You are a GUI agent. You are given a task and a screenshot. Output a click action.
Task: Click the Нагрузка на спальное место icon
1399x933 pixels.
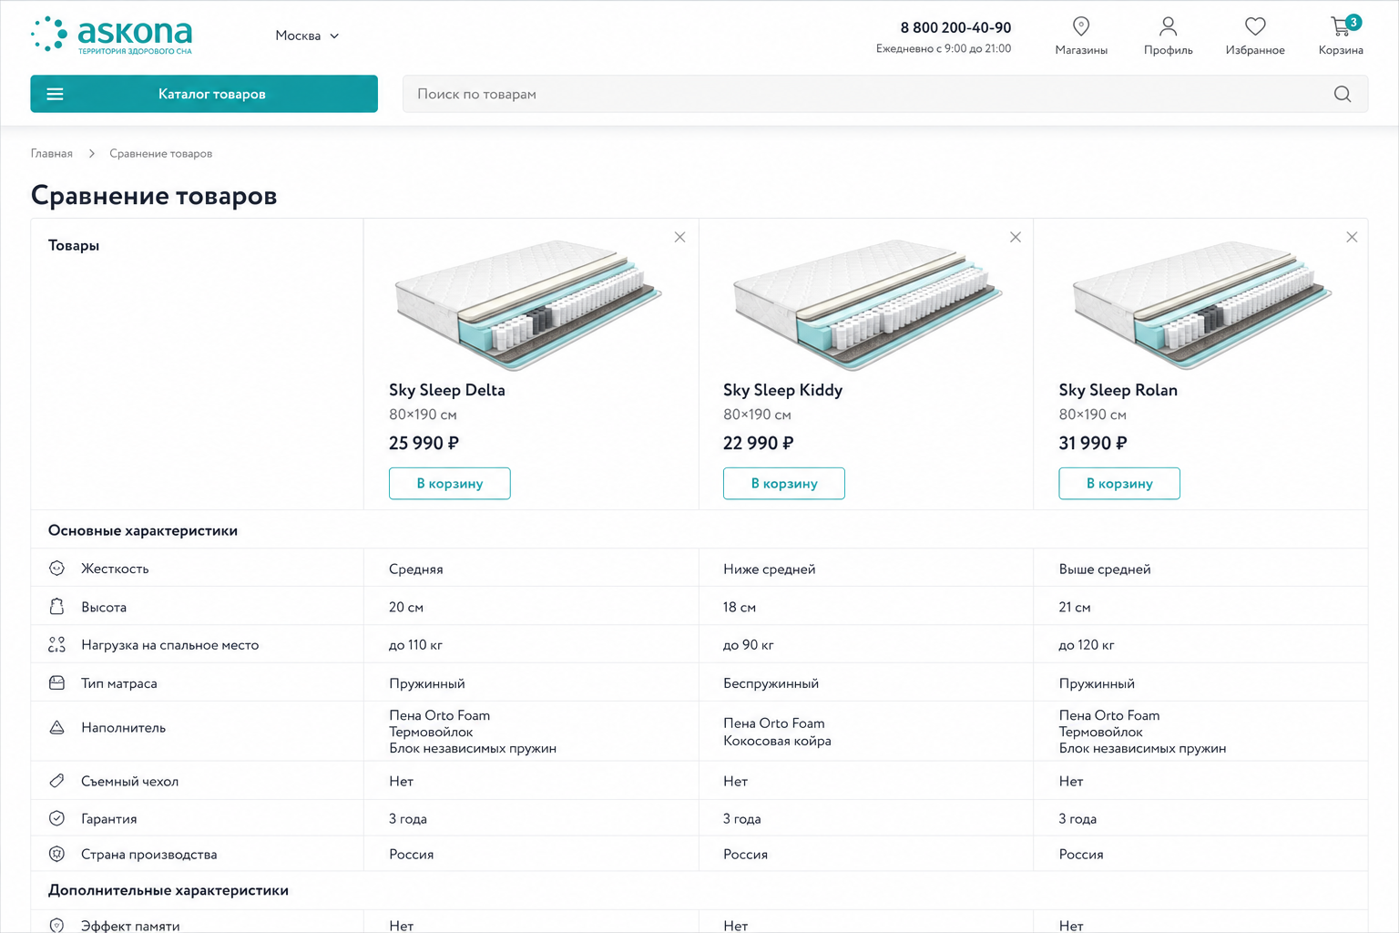tap(56, 645)
